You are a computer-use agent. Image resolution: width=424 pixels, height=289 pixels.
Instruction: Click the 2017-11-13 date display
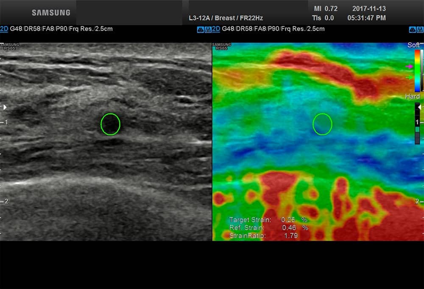tap(369, 8)
